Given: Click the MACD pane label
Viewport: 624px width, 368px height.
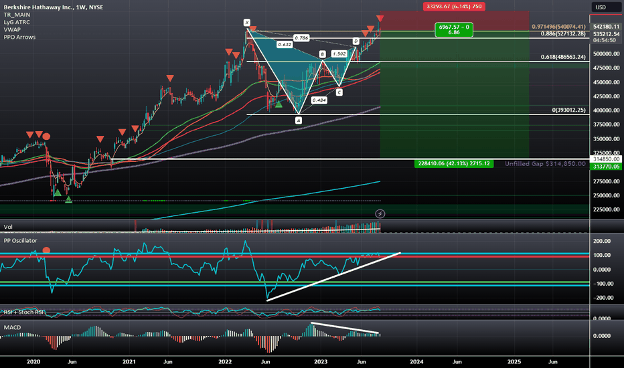Looking at the screenshot, I should pos(12,327).
